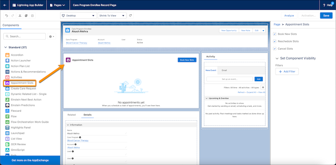Click the Book New Slots button
The width and height of the screenshot is (336, 165).
[x=187, y=60]
